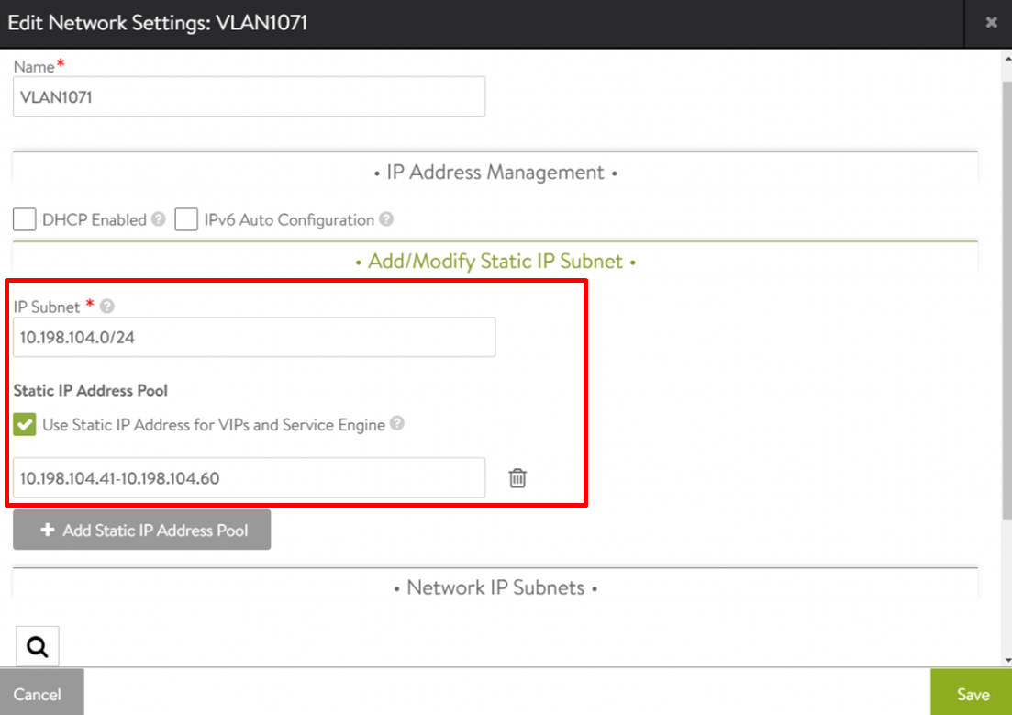Click the help icon next to DHCP Enabled
This screenshot has height=715, width=1012.
coord(159,220)
